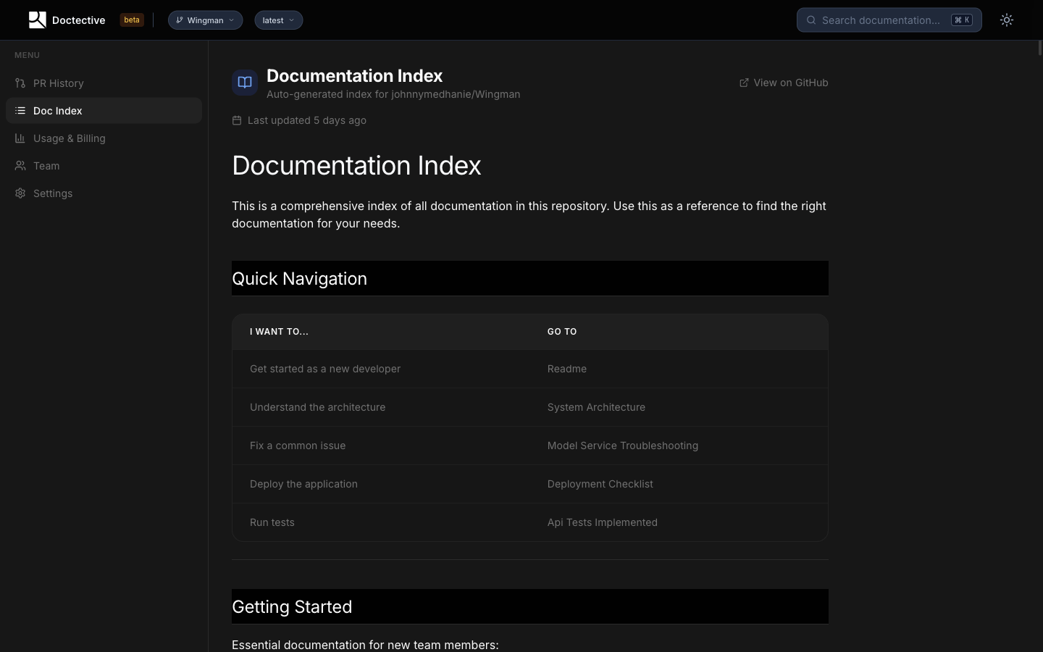Image resolution: width=1043 pixels, height=652 pixels.
Task: Click the book icon beside Documentation Index
Action: pyautogui.click(x=245, y=83)
